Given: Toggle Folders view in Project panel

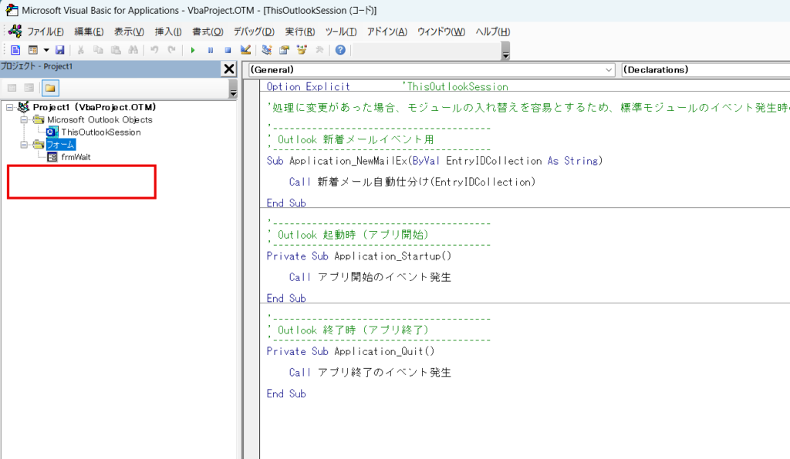Looking at the screenshot, I should coord(49,88).
